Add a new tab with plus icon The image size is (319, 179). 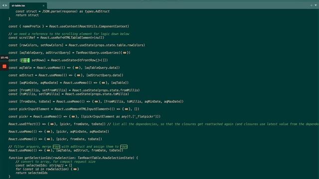pos(311,5)
